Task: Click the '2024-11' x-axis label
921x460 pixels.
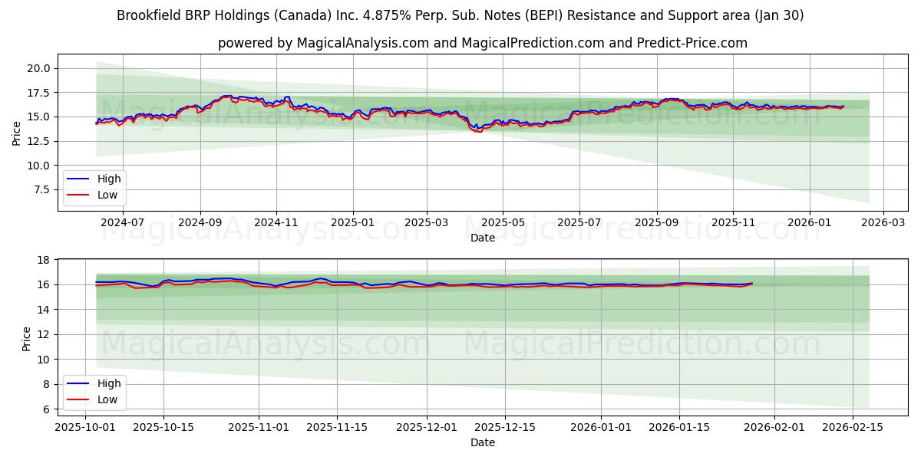Action: pos(276,222)
